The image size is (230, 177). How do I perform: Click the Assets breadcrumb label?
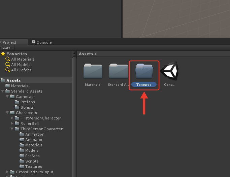coord(86,54)
